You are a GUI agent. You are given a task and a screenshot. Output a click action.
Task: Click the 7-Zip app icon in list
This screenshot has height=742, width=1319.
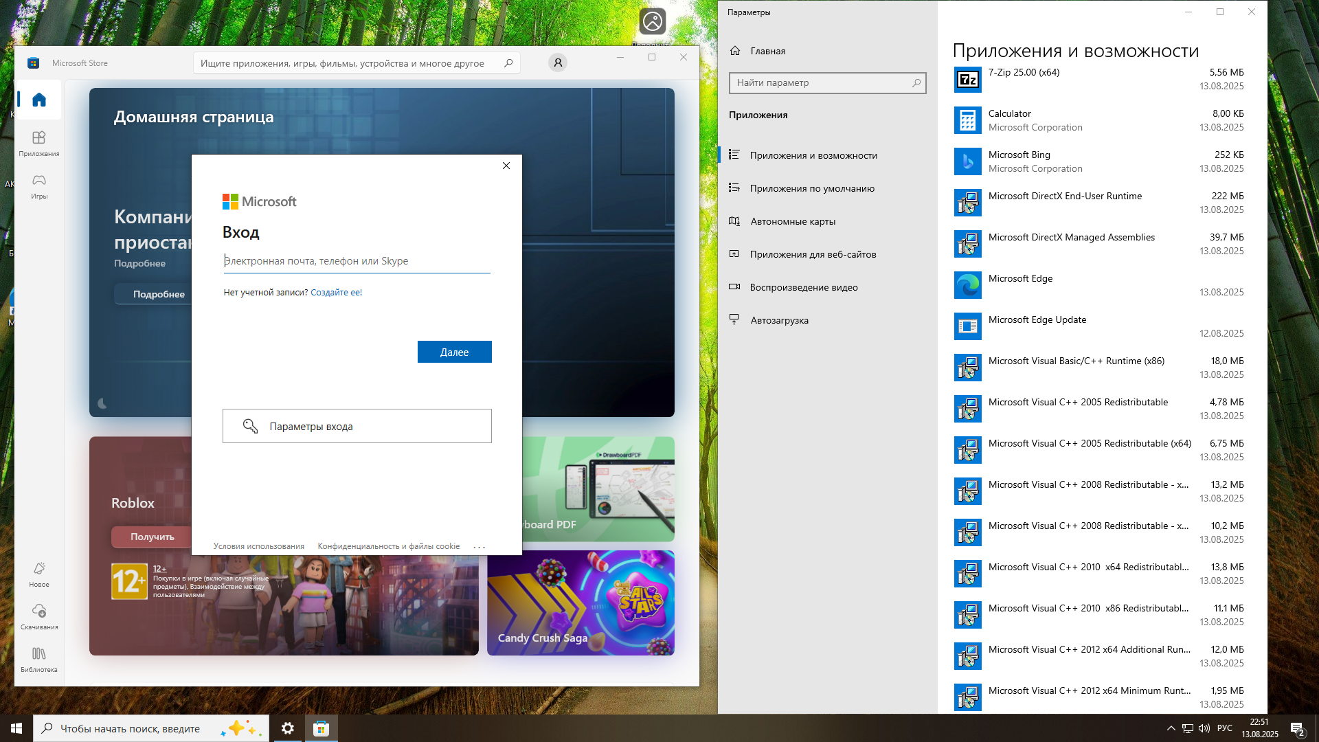(968, 79)
